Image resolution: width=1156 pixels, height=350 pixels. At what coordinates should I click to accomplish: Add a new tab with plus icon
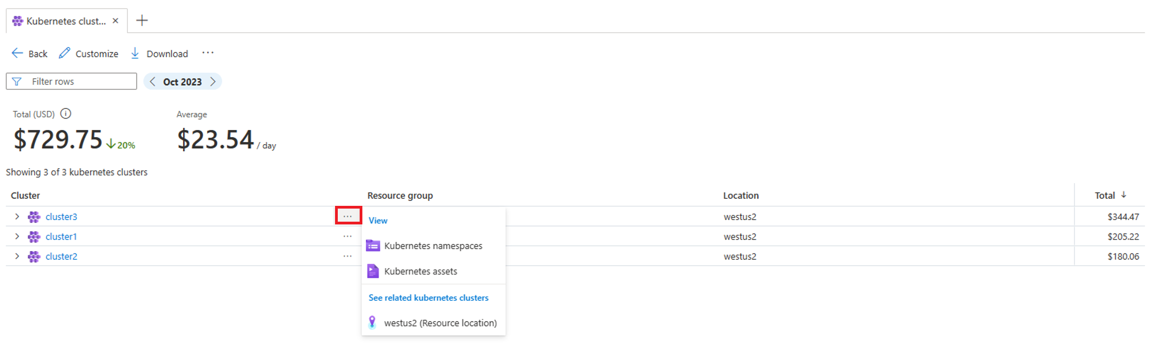pyautogui.click(x=142, y=21)
